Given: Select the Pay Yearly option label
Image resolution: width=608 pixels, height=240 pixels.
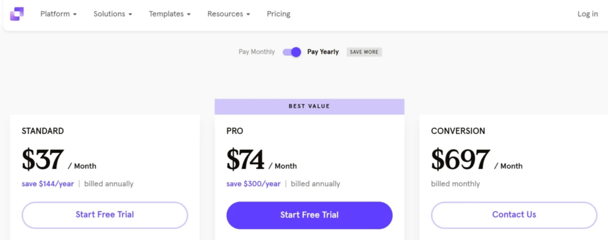Looking at the screenshot, I should click(x=323, y=52).
